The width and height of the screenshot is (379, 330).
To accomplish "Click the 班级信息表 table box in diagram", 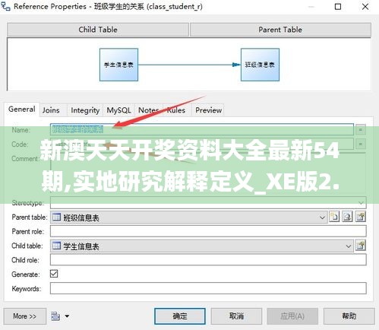I will coord(260,65).
